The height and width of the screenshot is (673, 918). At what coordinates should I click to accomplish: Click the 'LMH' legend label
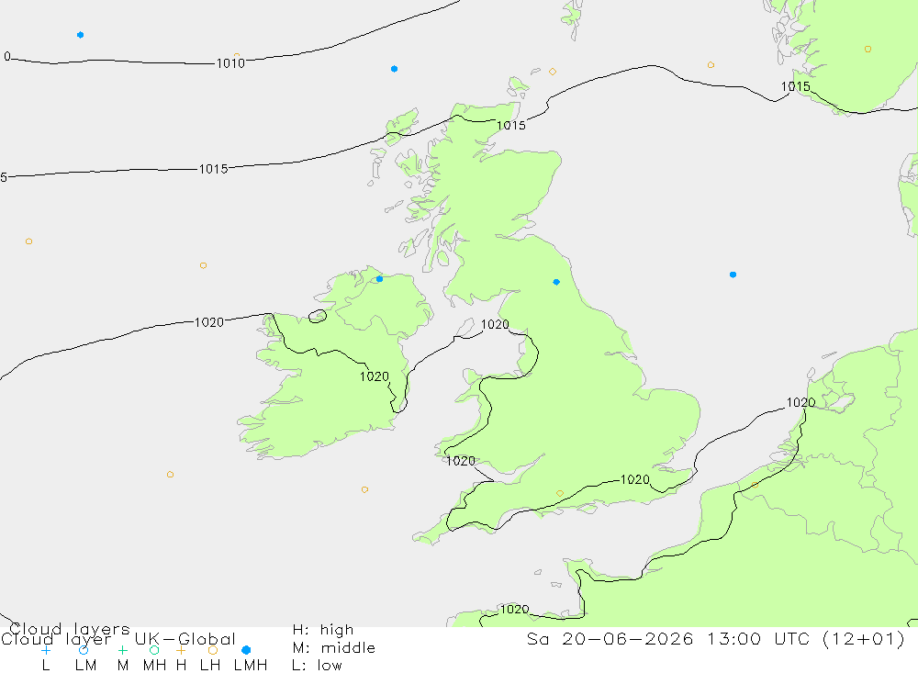tap(251, 666)
